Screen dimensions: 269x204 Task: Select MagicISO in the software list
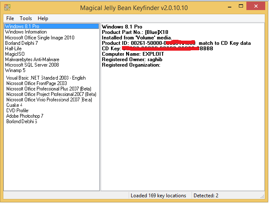15,54
